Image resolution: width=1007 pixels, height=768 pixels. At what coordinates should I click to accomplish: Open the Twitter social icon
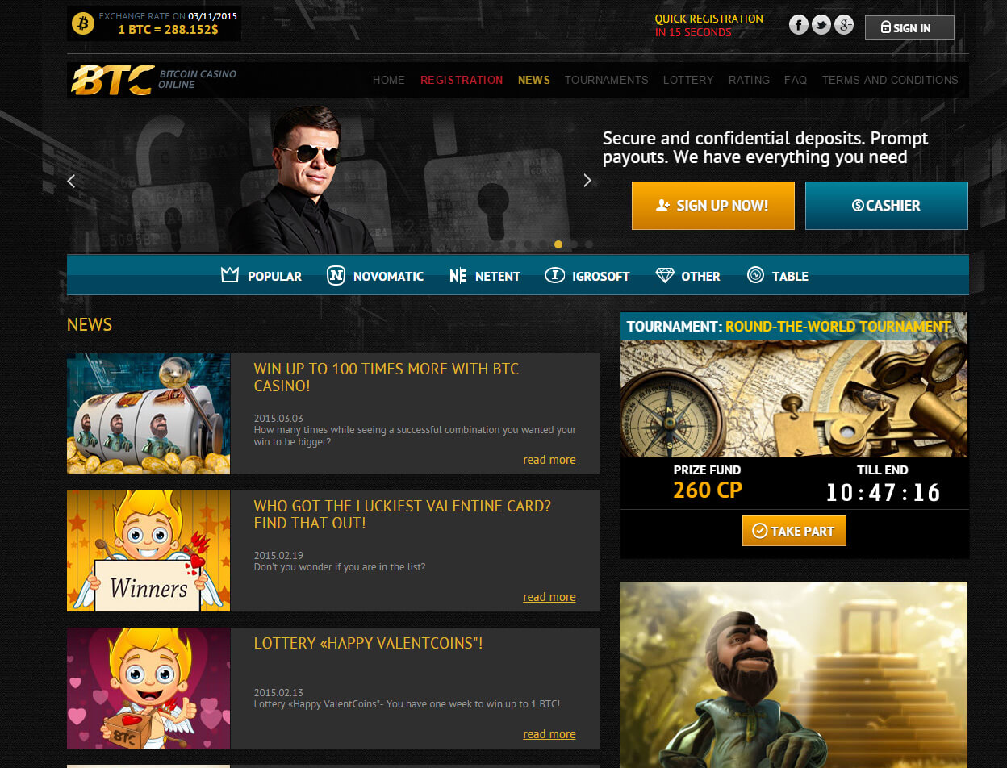point(821,25)
